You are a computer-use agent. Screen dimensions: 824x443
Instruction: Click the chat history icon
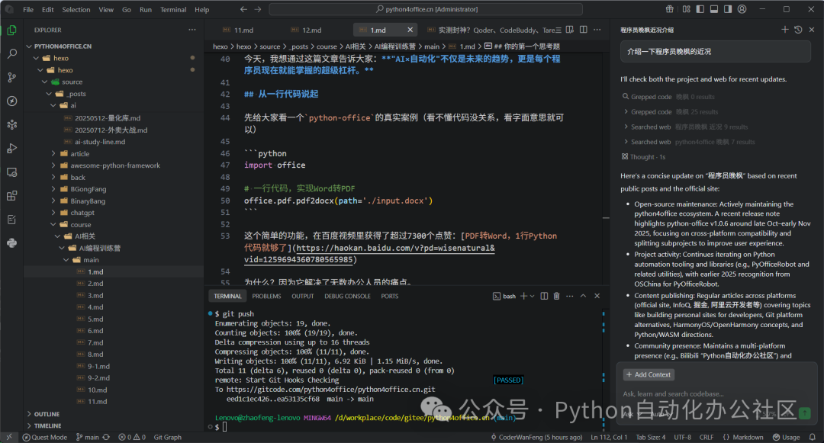(798, 30)
